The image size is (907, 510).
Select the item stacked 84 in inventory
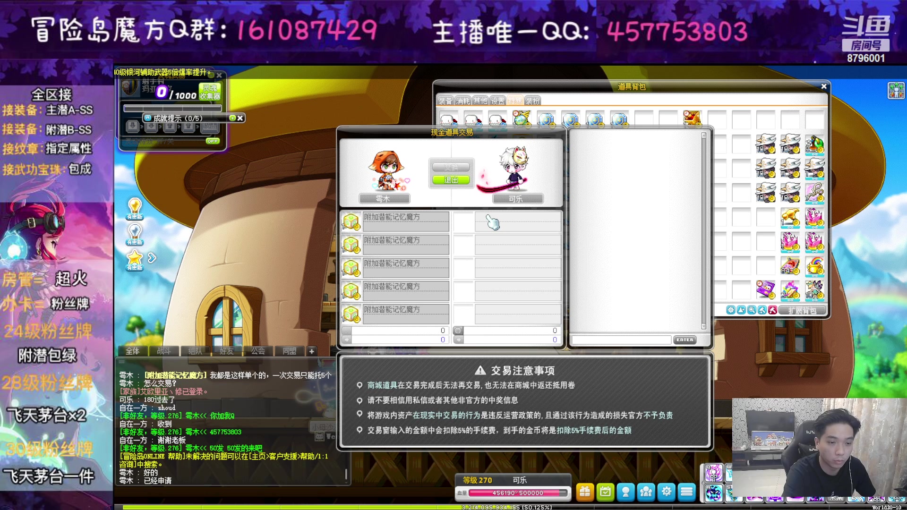790,266
